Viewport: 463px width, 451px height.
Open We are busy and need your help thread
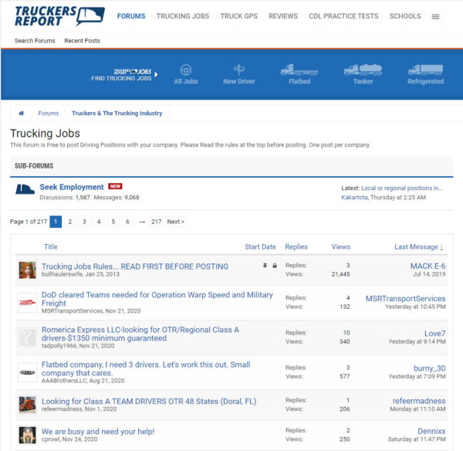pyautogui.click(x=98, y=432)
